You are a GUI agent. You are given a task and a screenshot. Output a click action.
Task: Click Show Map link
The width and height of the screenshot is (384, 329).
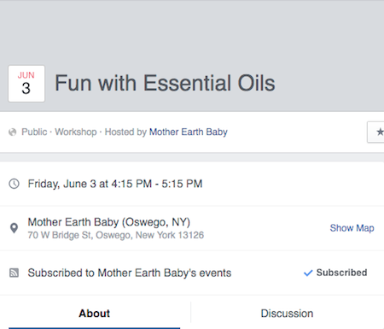pyautogui.click(x=352, y=228)
